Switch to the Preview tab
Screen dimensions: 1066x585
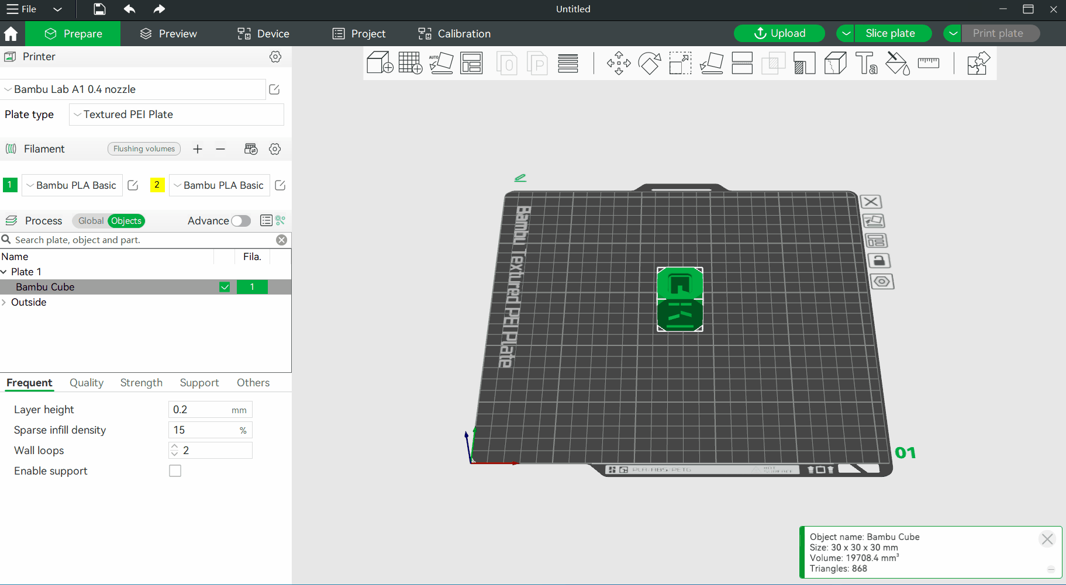(168, 34)
